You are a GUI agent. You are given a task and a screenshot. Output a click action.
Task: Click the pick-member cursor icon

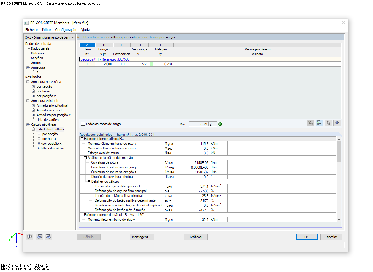(x=328, y=123)
